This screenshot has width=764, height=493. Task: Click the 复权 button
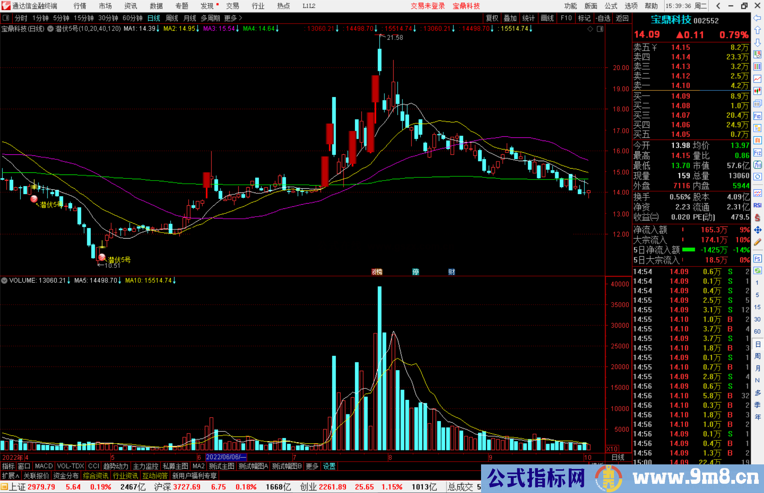point(492,18)
